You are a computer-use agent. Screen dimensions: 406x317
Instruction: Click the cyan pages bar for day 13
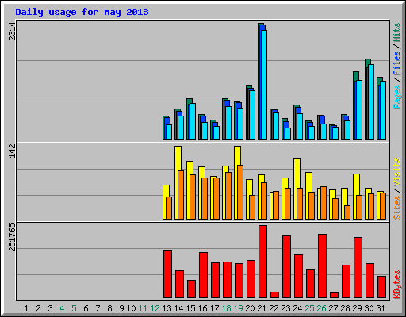tap(169, 132)
